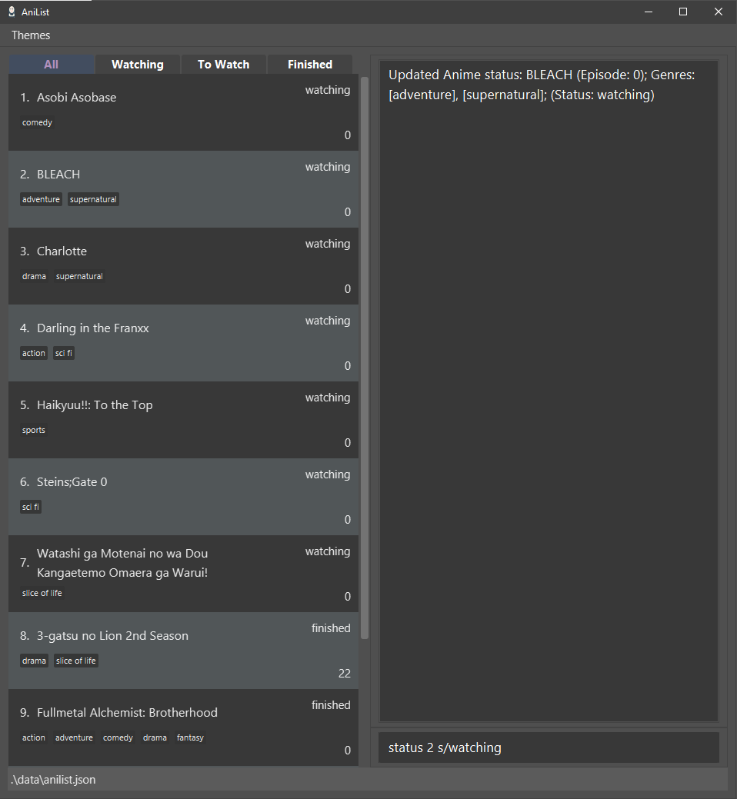Select Haikyuu!!: To the Top title

(95, 405)
